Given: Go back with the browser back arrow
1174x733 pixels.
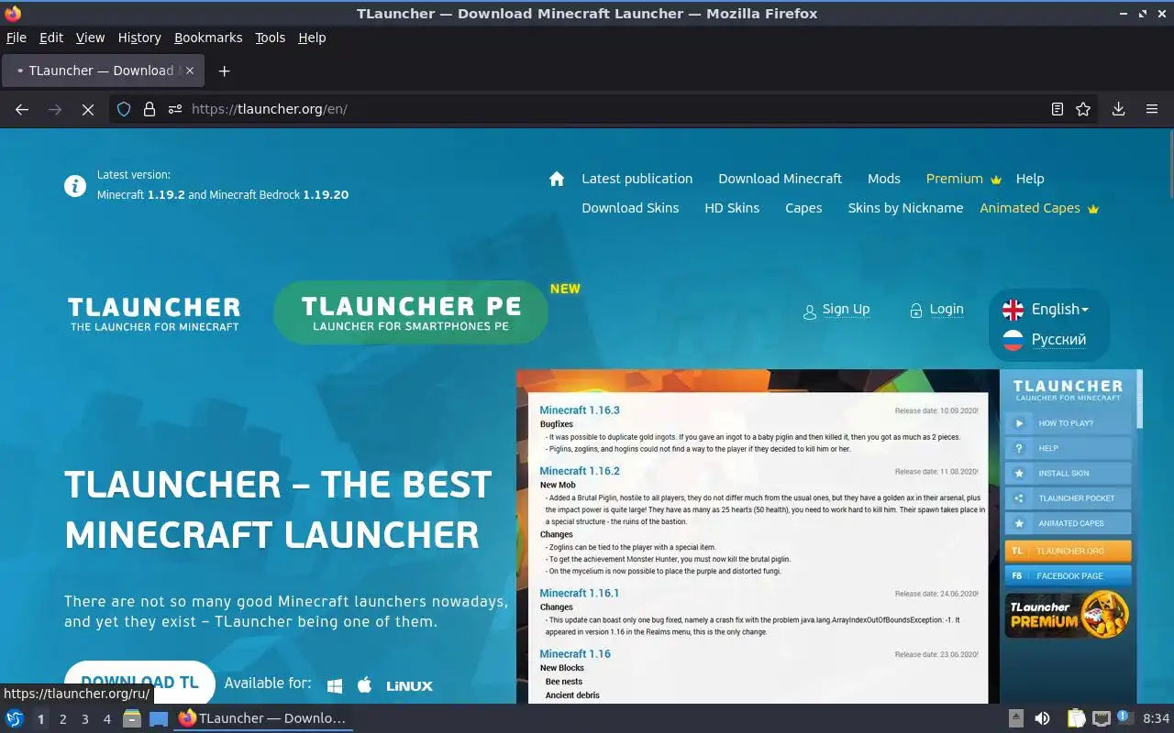Looking at the screenshot, I should [22, 109].
